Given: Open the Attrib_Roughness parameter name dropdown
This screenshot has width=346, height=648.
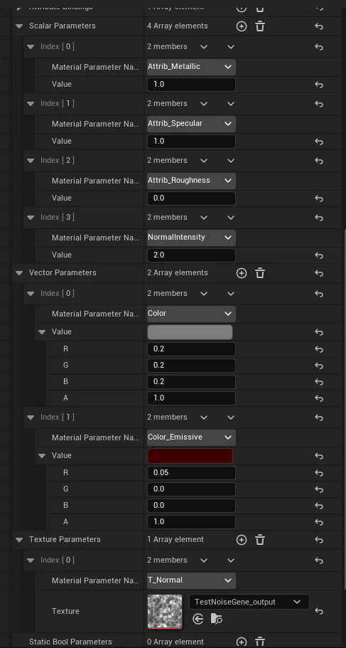Looking at the screenshot, I should pyautogui.click(x=191, y=181).
